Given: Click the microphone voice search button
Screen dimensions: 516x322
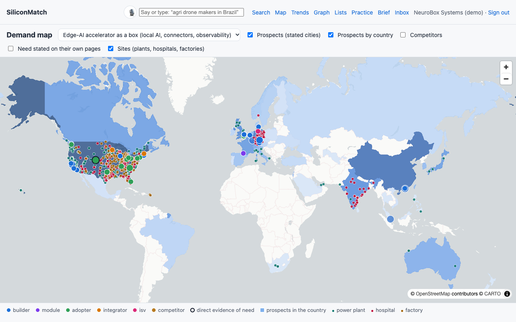Looking at the screenshot, I should click(x=131, y=12).
